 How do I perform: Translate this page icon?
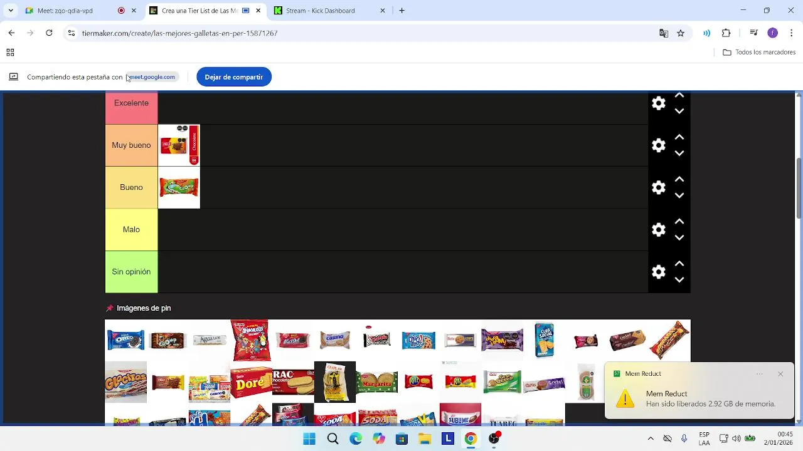pyautogui.click(x=664, y=33)
